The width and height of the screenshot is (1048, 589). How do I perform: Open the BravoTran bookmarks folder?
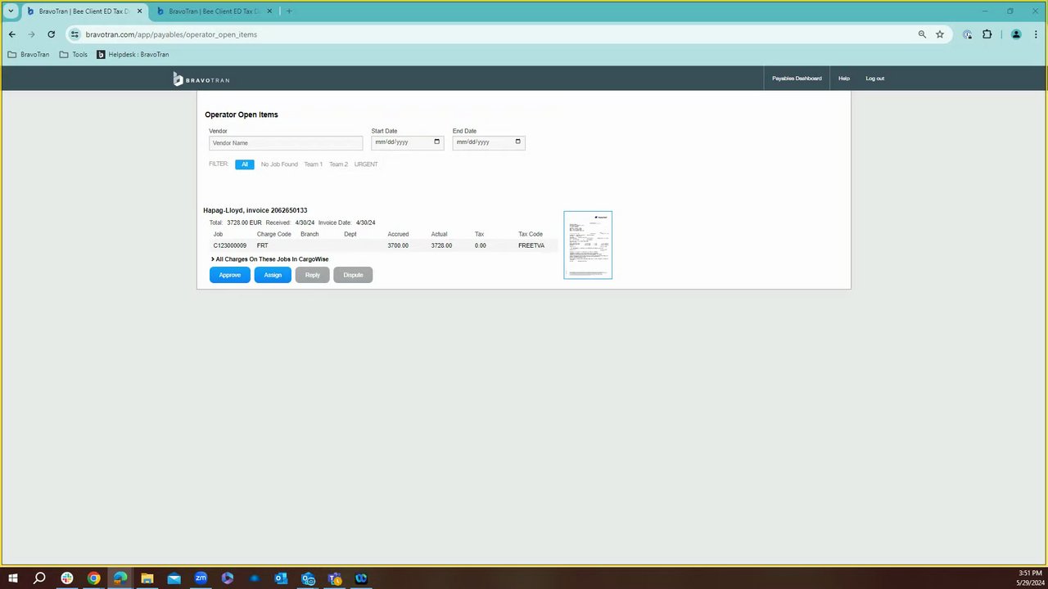pyautogui.click(x=29, y=55)
